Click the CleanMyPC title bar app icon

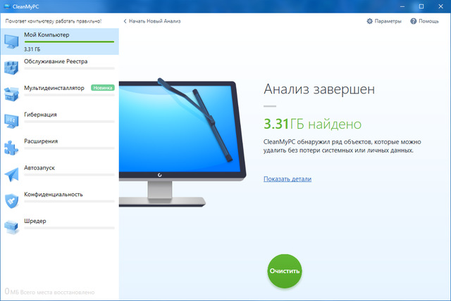tap(7, 6)
